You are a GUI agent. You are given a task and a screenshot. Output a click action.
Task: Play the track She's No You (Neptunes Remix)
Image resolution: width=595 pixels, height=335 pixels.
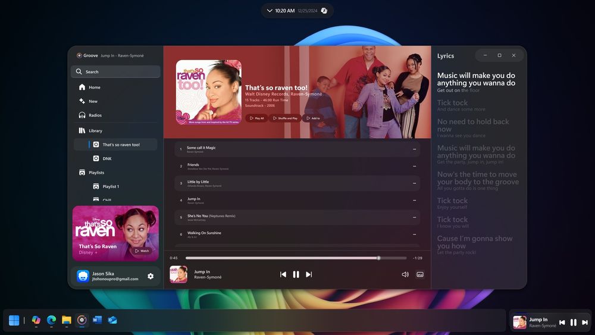pyautogui.click(x=297, y=217)
